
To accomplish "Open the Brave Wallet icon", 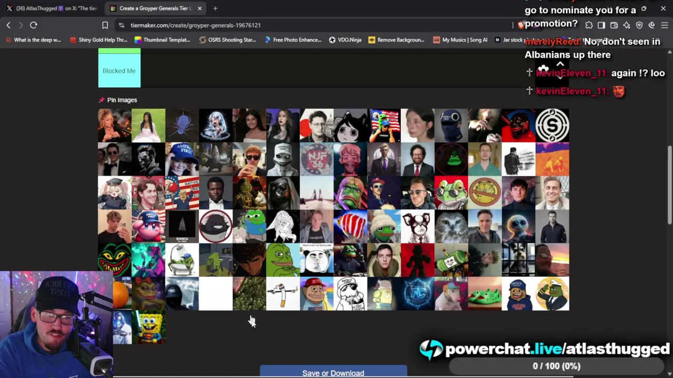I will [x=614, y=25].
